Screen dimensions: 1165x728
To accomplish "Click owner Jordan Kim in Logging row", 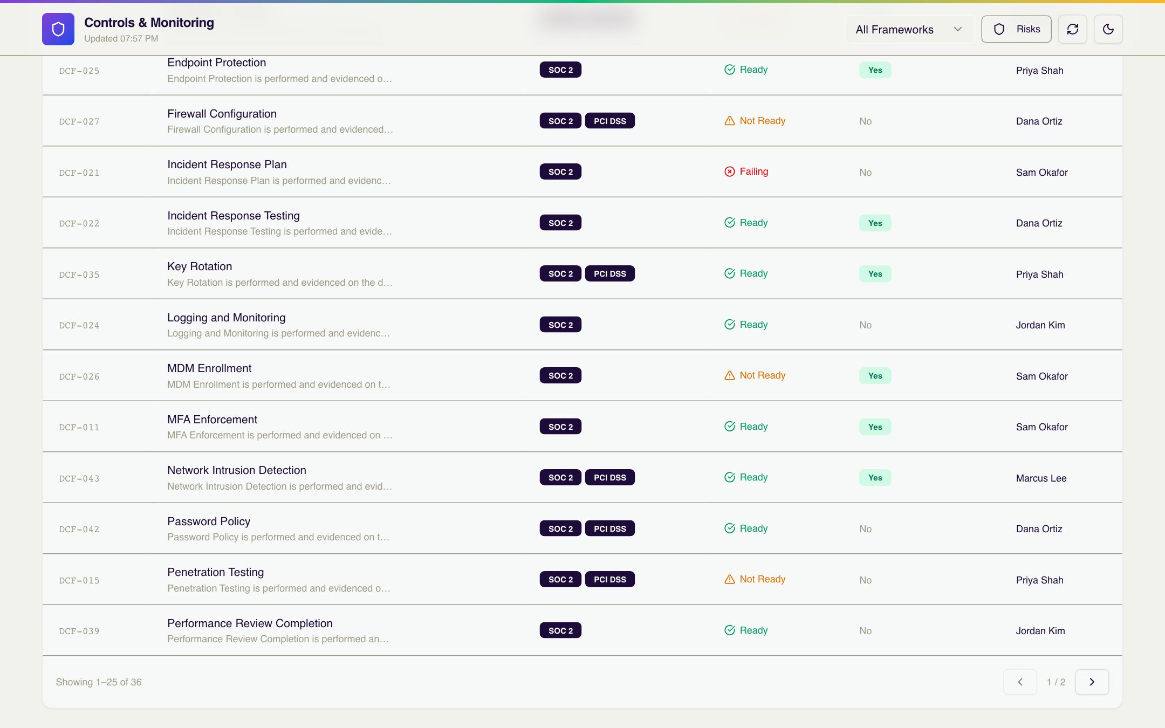I will point(1040,325).
